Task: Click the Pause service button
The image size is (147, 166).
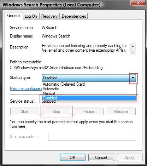Action: point(89,111)
